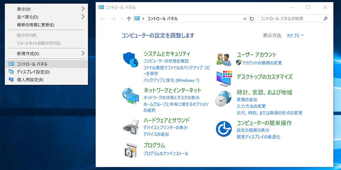Click the プログラムのアンインストール link
Viewport: 341px width, 170px height.
coord(166,153)
